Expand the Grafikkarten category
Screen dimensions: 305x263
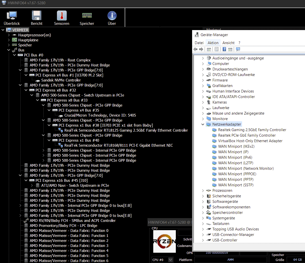[203, 86]
